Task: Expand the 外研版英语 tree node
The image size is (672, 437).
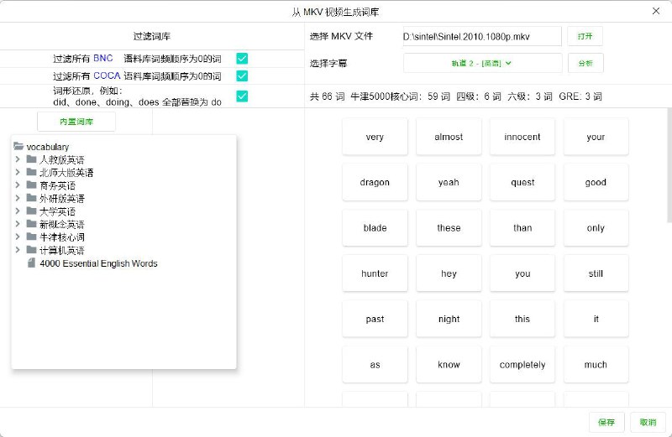Action: [18, 199]
